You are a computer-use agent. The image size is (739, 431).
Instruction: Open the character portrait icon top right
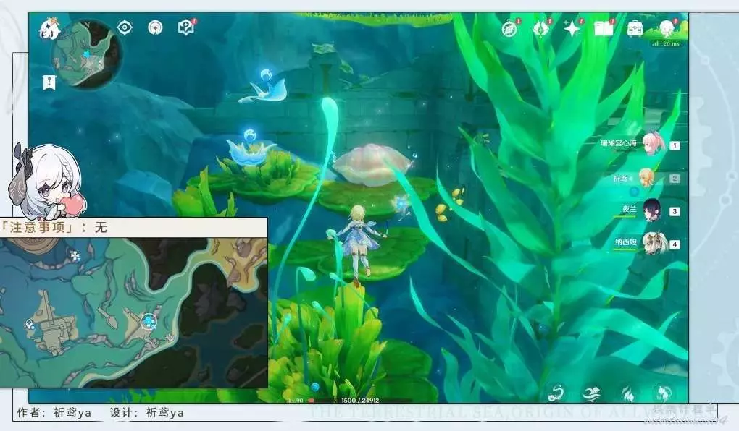[x=667, y=29]
